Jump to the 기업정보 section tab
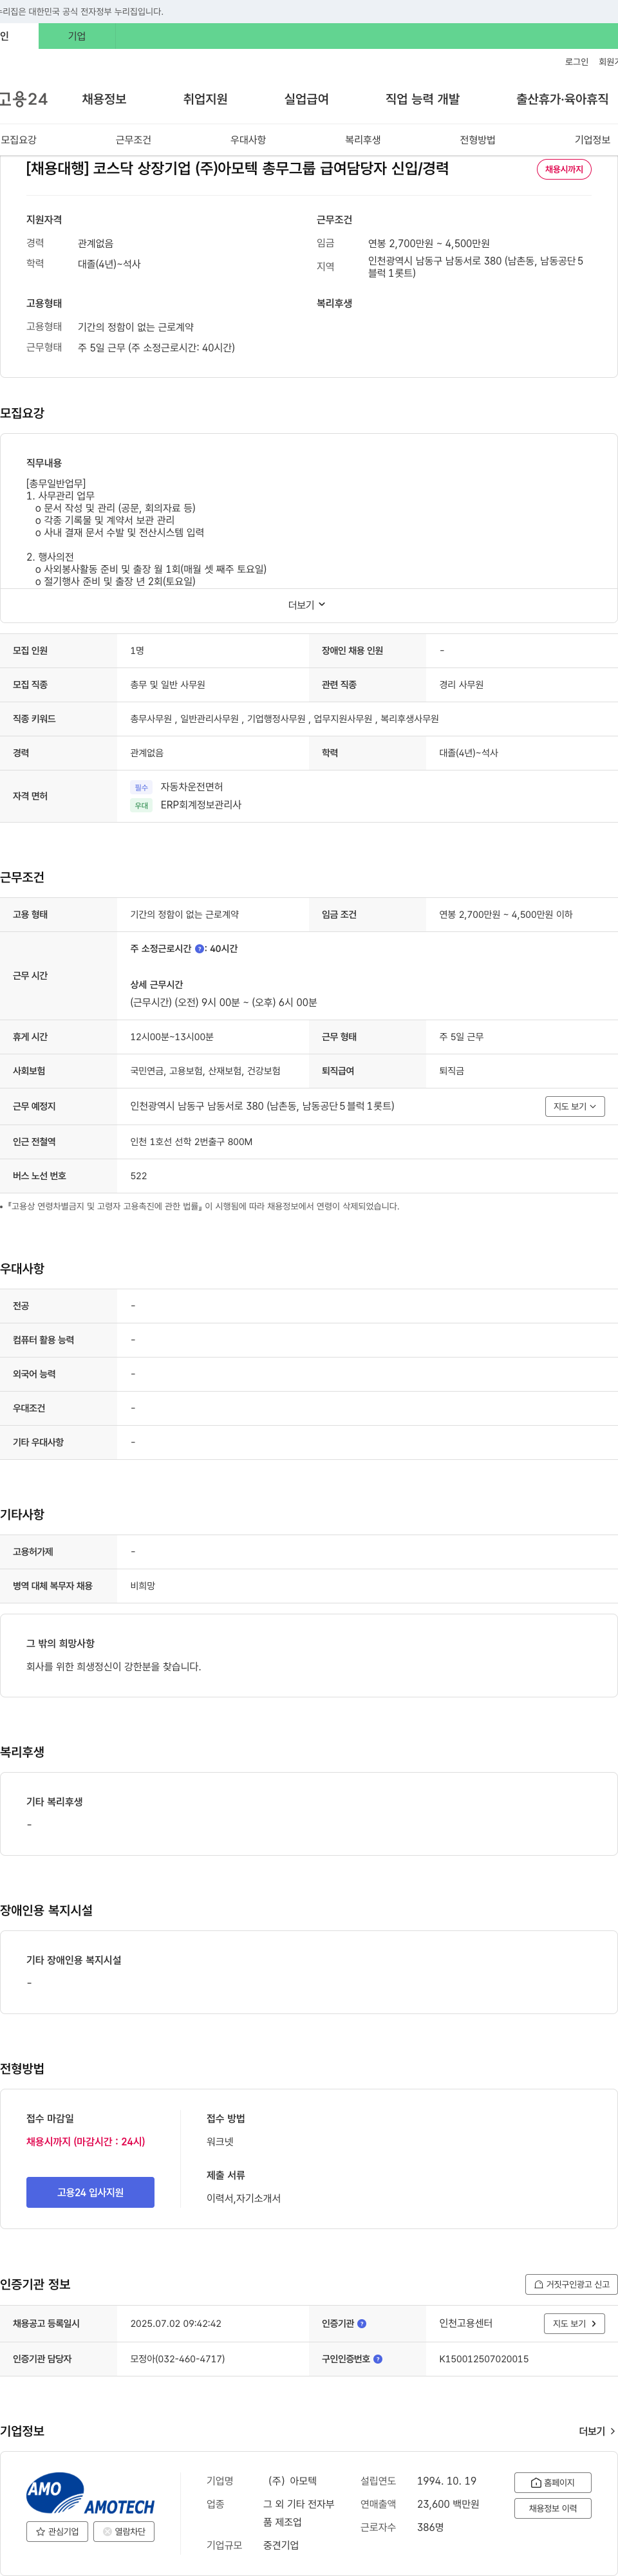 [x=592, y=140]
